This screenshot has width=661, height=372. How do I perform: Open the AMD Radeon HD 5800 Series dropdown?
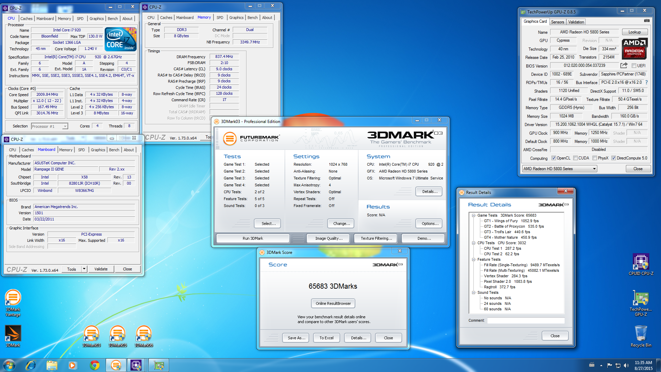tap(559, 169)
